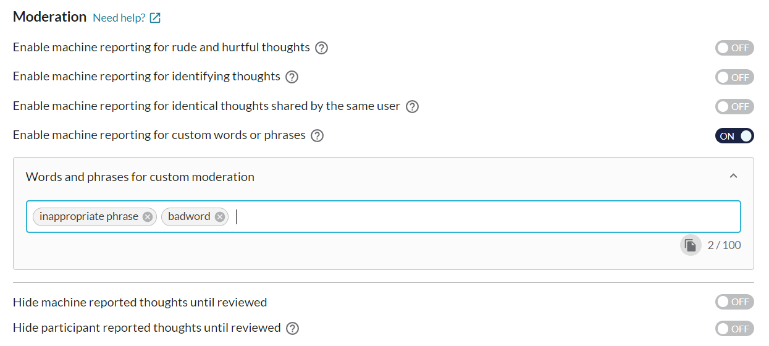The width and height of the screenshot is (769, 346).
Task: Click the external link icon beside Need help
Action: point(155,18)
